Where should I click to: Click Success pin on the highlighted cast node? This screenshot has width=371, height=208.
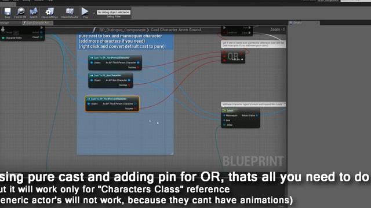(x=135, y=109)
